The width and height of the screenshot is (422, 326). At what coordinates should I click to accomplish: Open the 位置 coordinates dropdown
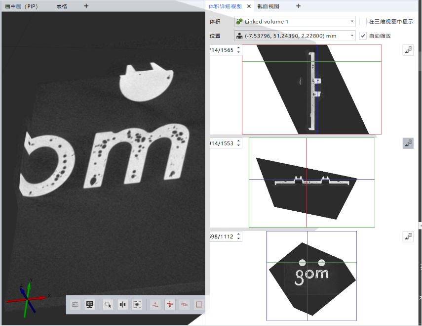click(x=295, y=36)
